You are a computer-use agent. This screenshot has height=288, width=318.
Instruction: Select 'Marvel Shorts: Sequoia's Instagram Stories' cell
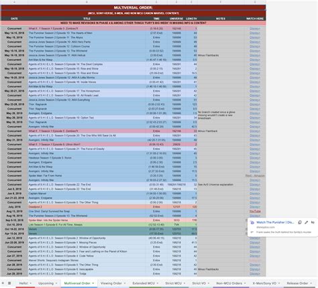pos(87,261)
